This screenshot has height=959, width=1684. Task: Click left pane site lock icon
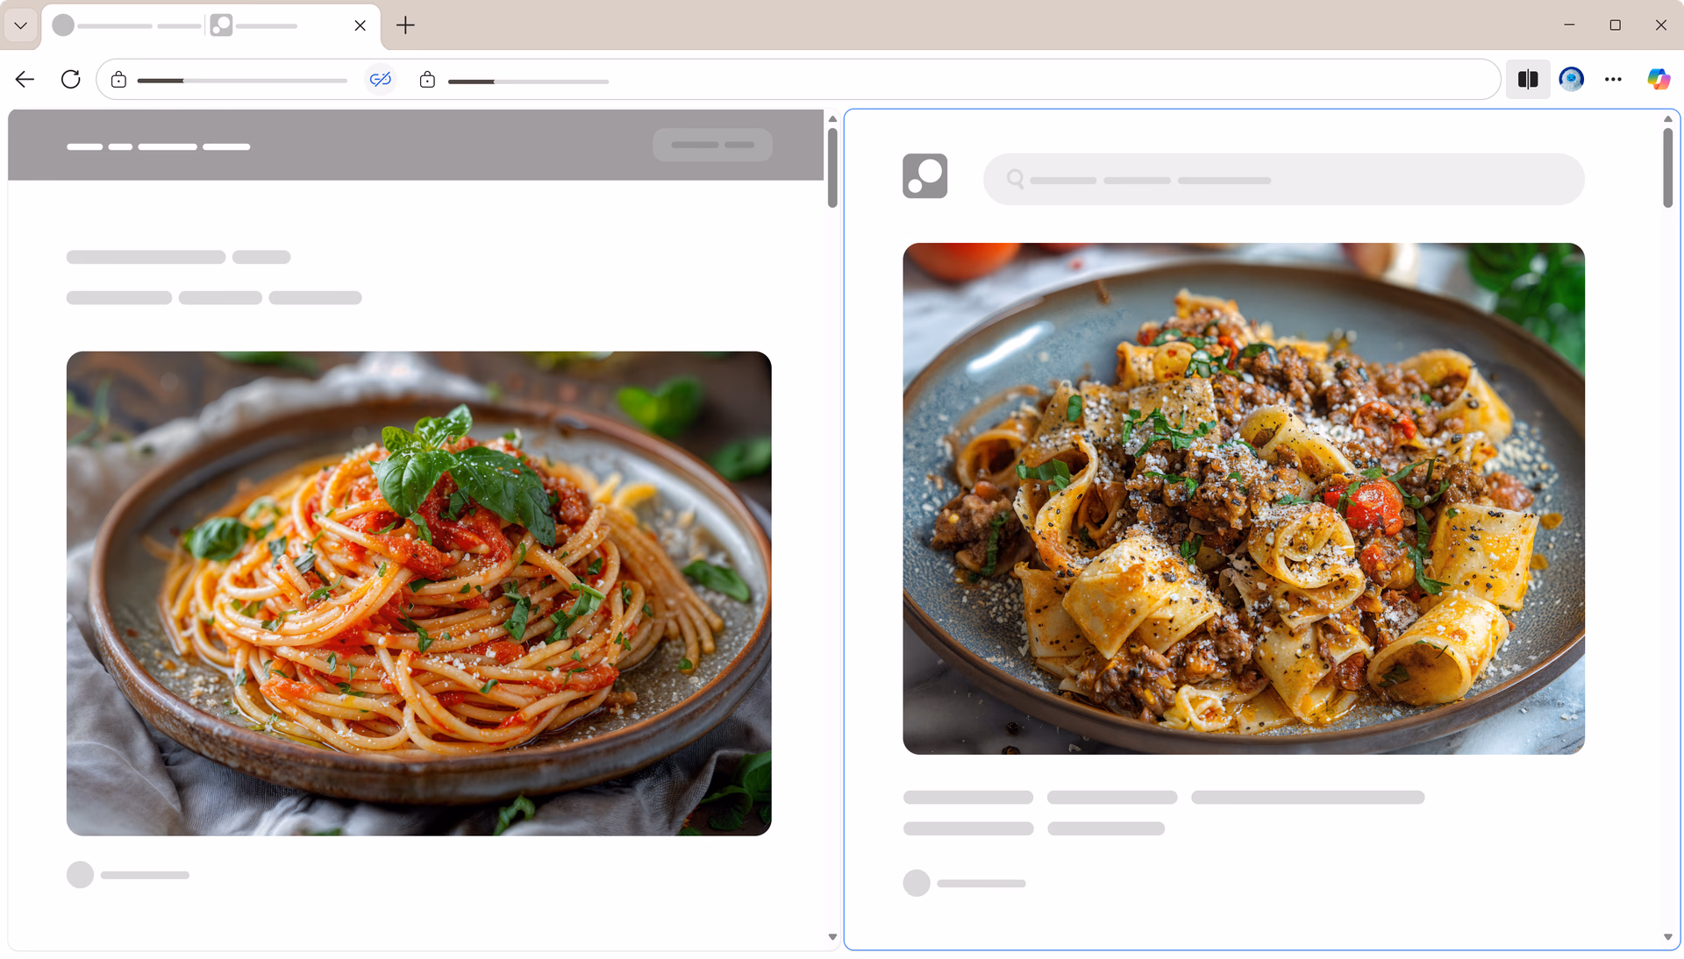click(x=118, y=81)
